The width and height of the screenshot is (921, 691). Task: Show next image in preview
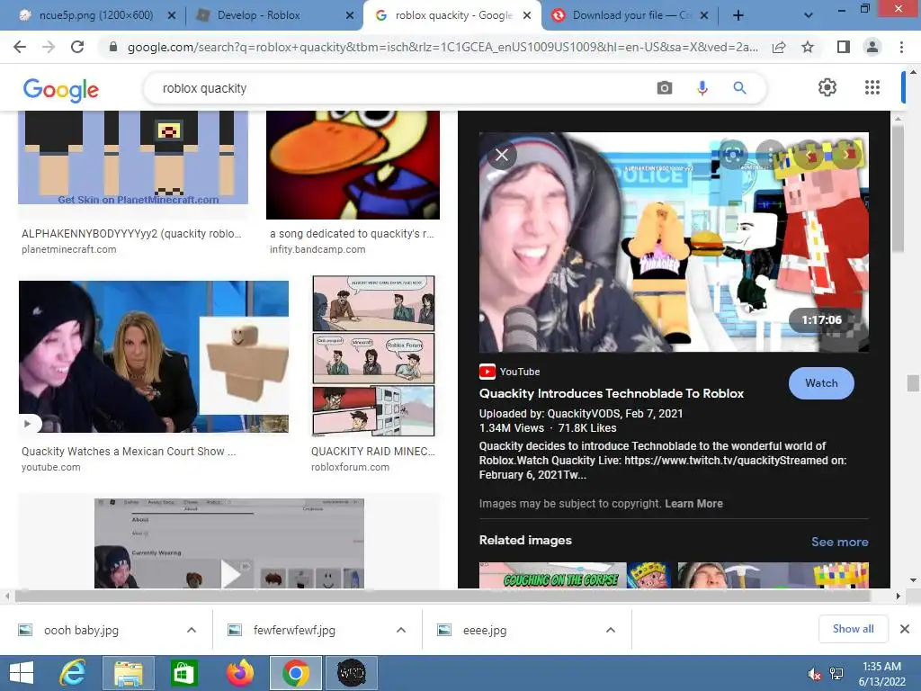pos(845,155)
